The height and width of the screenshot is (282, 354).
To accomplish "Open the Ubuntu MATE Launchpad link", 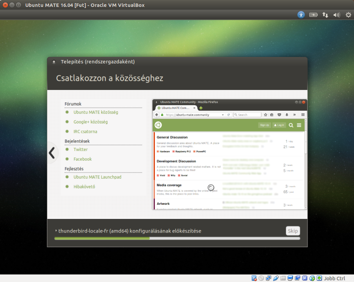I will click(97, 177).
